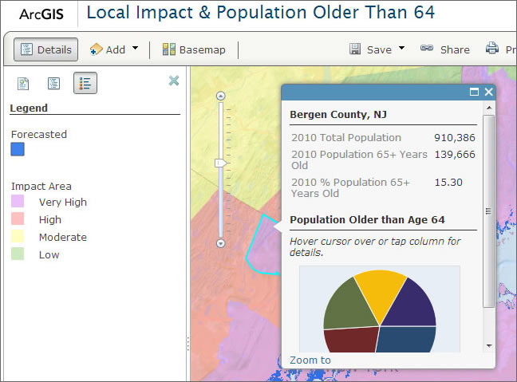517x382 pixels.
Task: Click the Bergen County, NJ title
Action: click(x=338, y=114)
